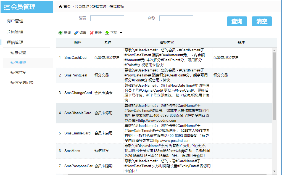This screenshot has width=282, height=175.
Task: Open 商户管理 in the sidebar
Action: [x=15, y=21]
